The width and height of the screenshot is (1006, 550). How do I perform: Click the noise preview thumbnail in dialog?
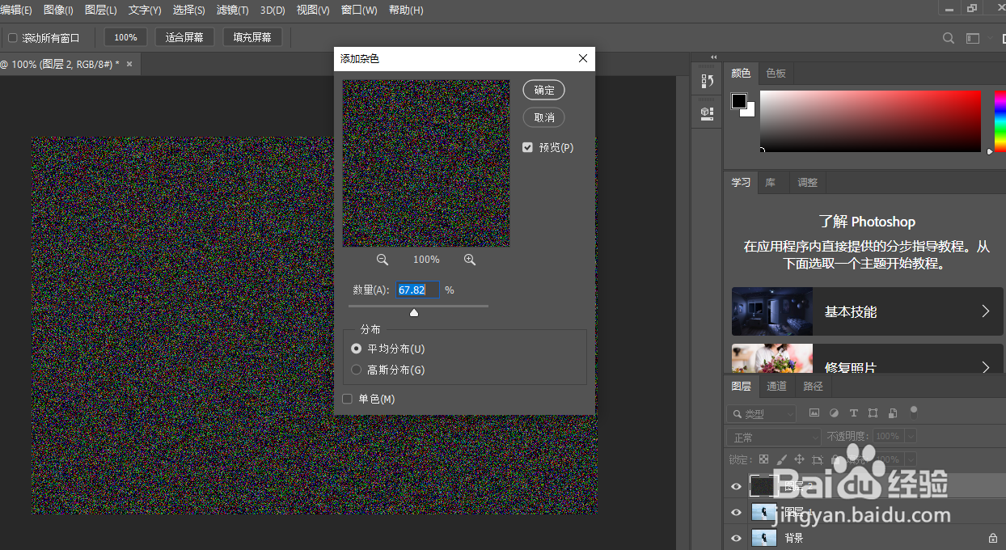tap(426, 163)
